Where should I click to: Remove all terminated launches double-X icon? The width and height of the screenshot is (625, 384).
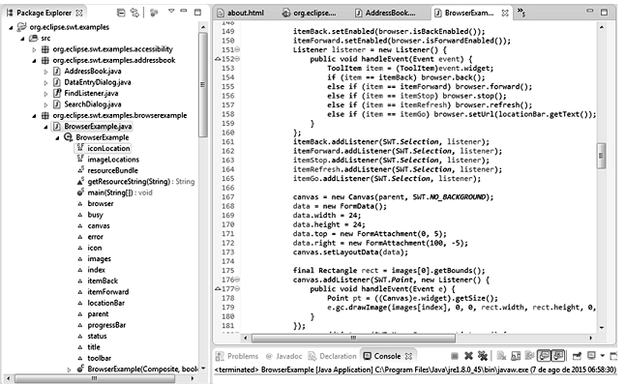click(483, 356)
